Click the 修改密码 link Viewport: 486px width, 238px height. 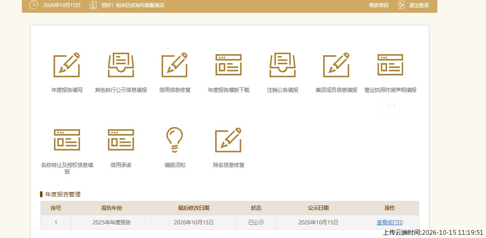[x=378, y=5]
